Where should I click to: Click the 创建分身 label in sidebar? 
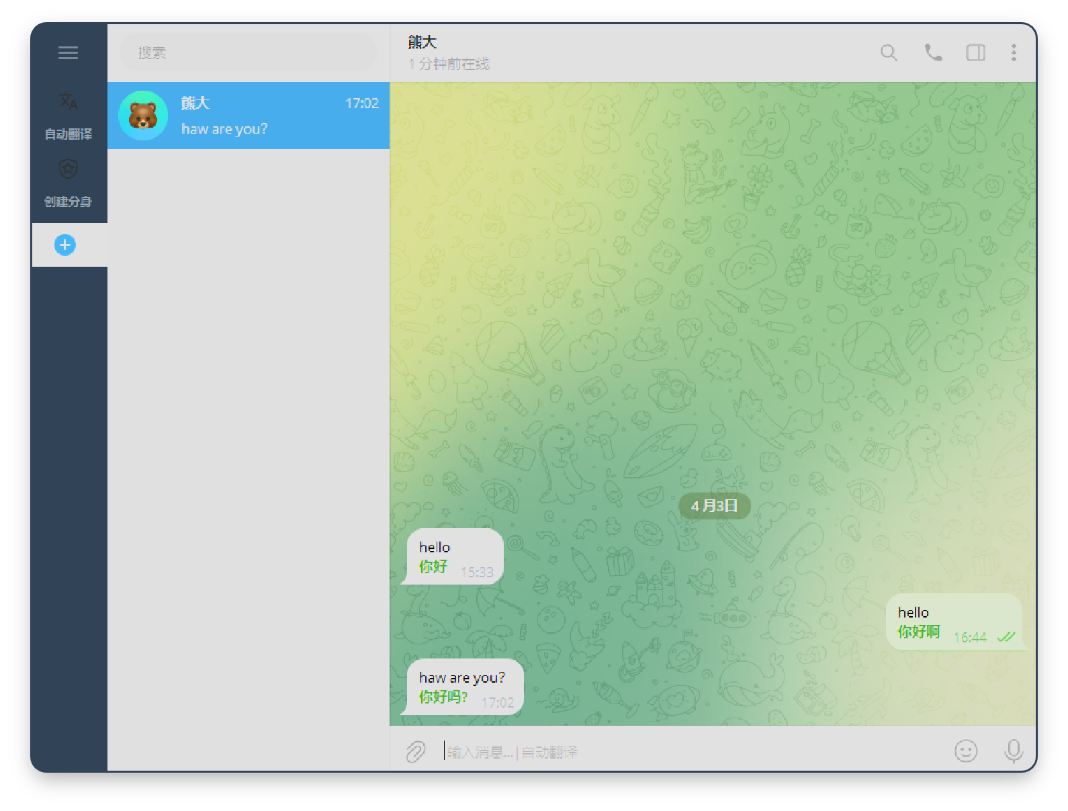pyautogui.click(x=69, y=202)
